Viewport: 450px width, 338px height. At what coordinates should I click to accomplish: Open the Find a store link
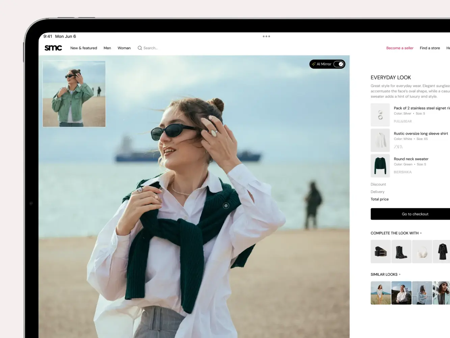(430, 48)
